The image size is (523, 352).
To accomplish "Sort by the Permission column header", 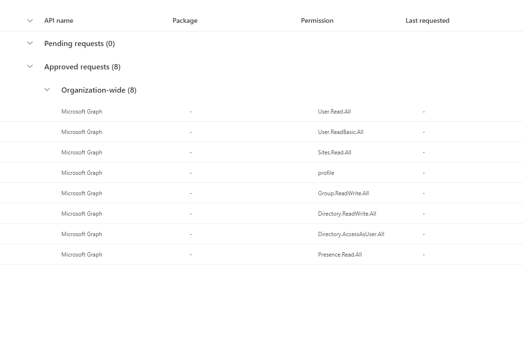I will click(317, 20).
